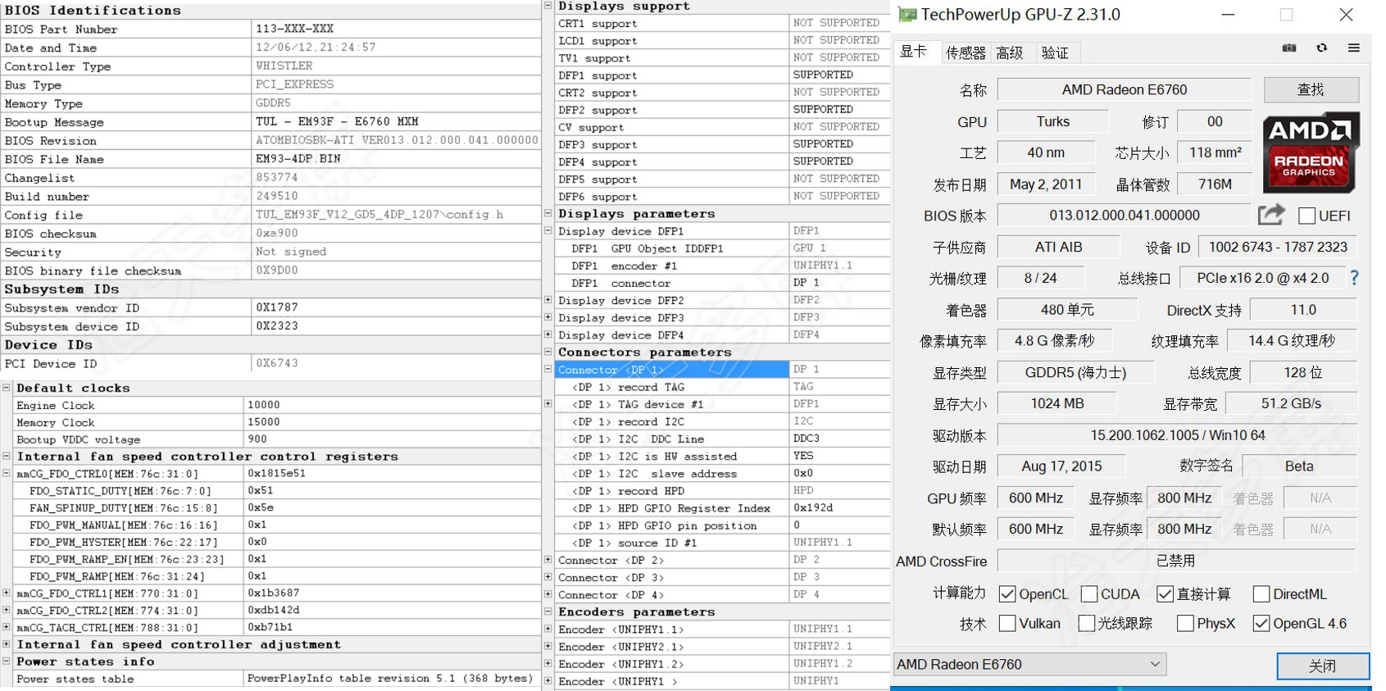The image size is (1386, 691).
Task: Click the PCI Device ID value 0X6743
Action: click(277, 363)
